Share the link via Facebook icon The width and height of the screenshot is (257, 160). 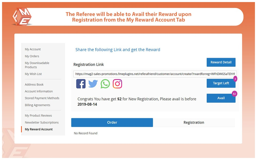tap(81, 84)
